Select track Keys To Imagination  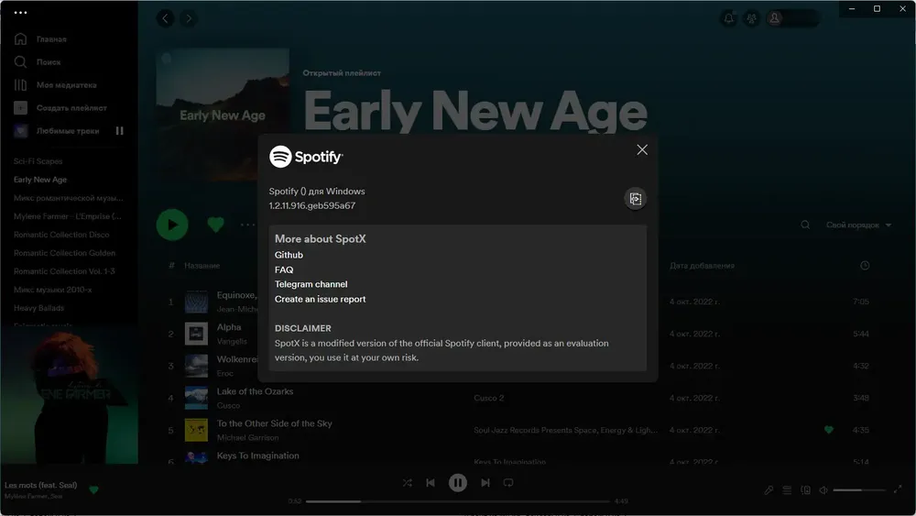pos(257,456)
